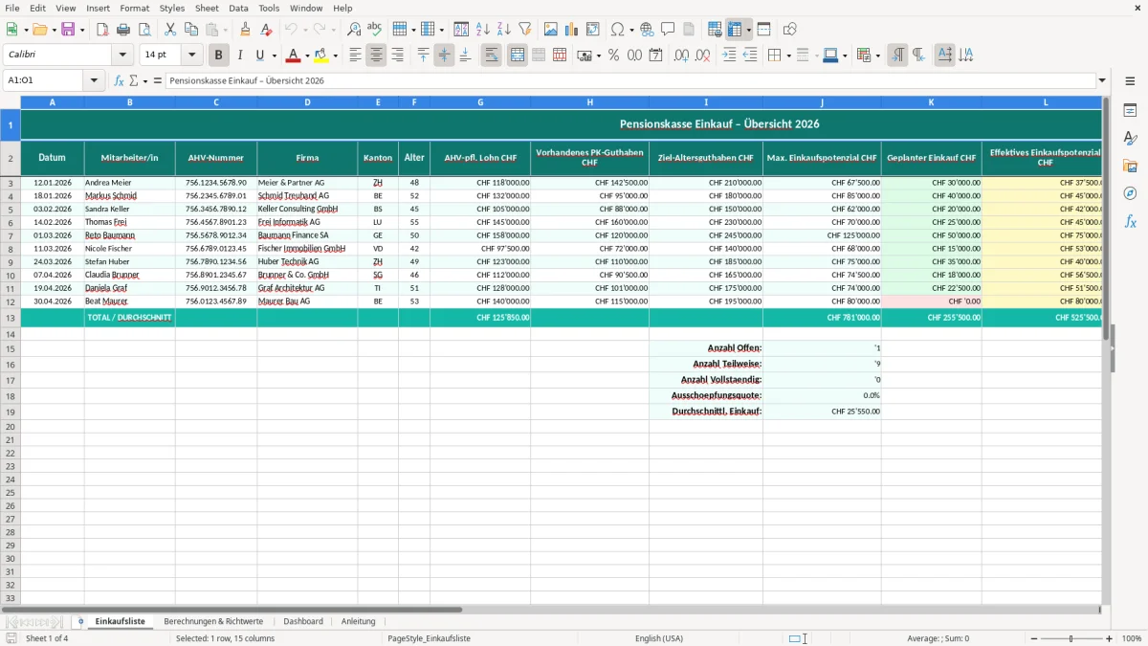
Task: Click the Define Print Area icon
Action: click(x=715, y=30)
